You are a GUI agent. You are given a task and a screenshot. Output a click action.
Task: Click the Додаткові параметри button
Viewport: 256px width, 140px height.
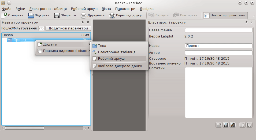point(68,28)
